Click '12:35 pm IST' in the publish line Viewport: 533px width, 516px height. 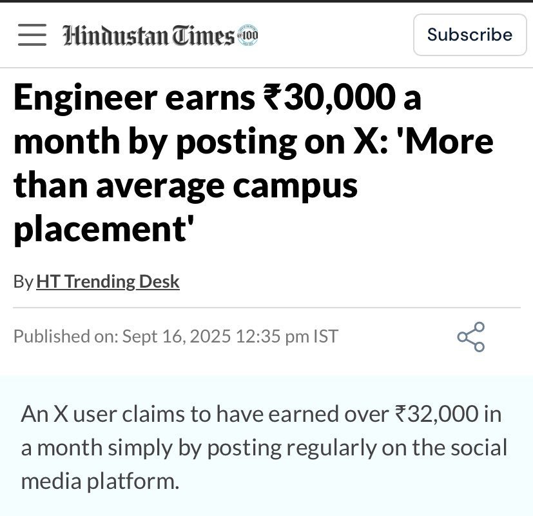[287, 337]
